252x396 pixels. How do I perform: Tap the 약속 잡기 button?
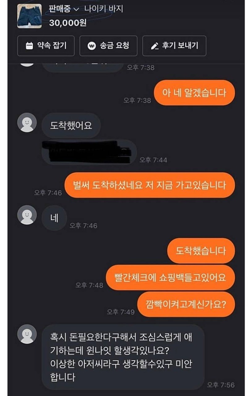pyautogui.click(x=46, y=46)
